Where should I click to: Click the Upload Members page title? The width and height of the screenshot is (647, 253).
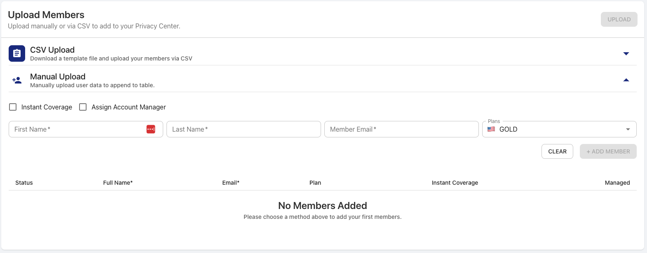pos(46,15)
